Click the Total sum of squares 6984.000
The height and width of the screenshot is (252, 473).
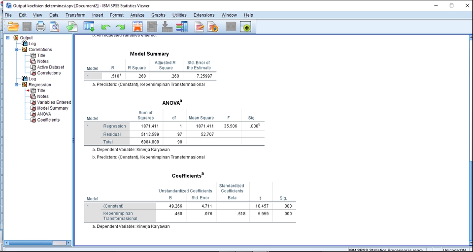(x=150, y=142)
